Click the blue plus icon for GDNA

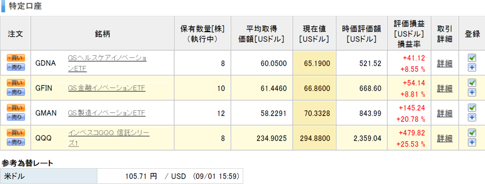(x=472, y=68)
